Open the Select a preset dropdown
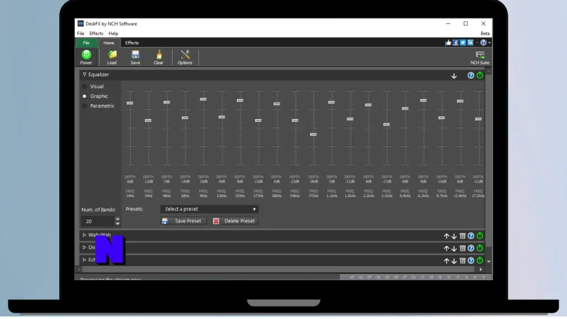 (x=209, y=209)
